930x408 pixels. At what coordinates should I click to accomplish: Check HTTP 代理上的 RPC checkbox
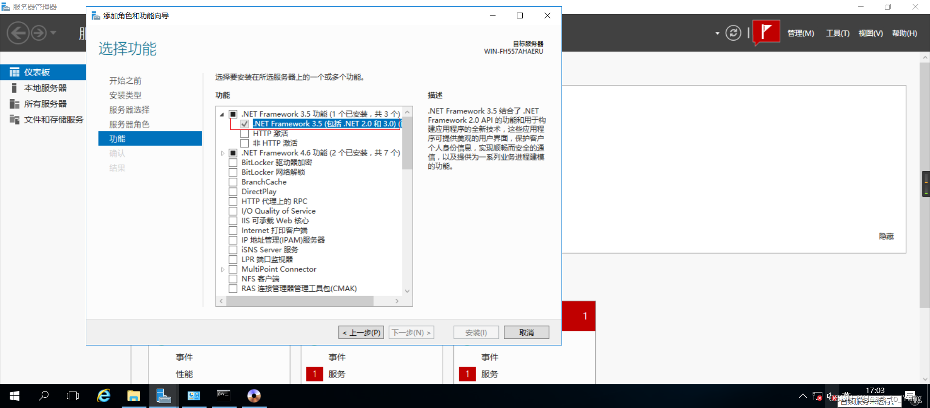pos(233,201)
